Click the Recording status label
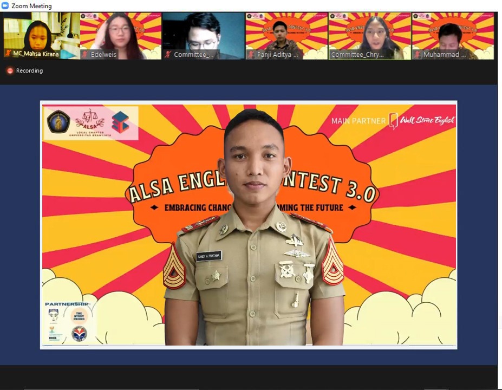 click(x=29, y=71)
